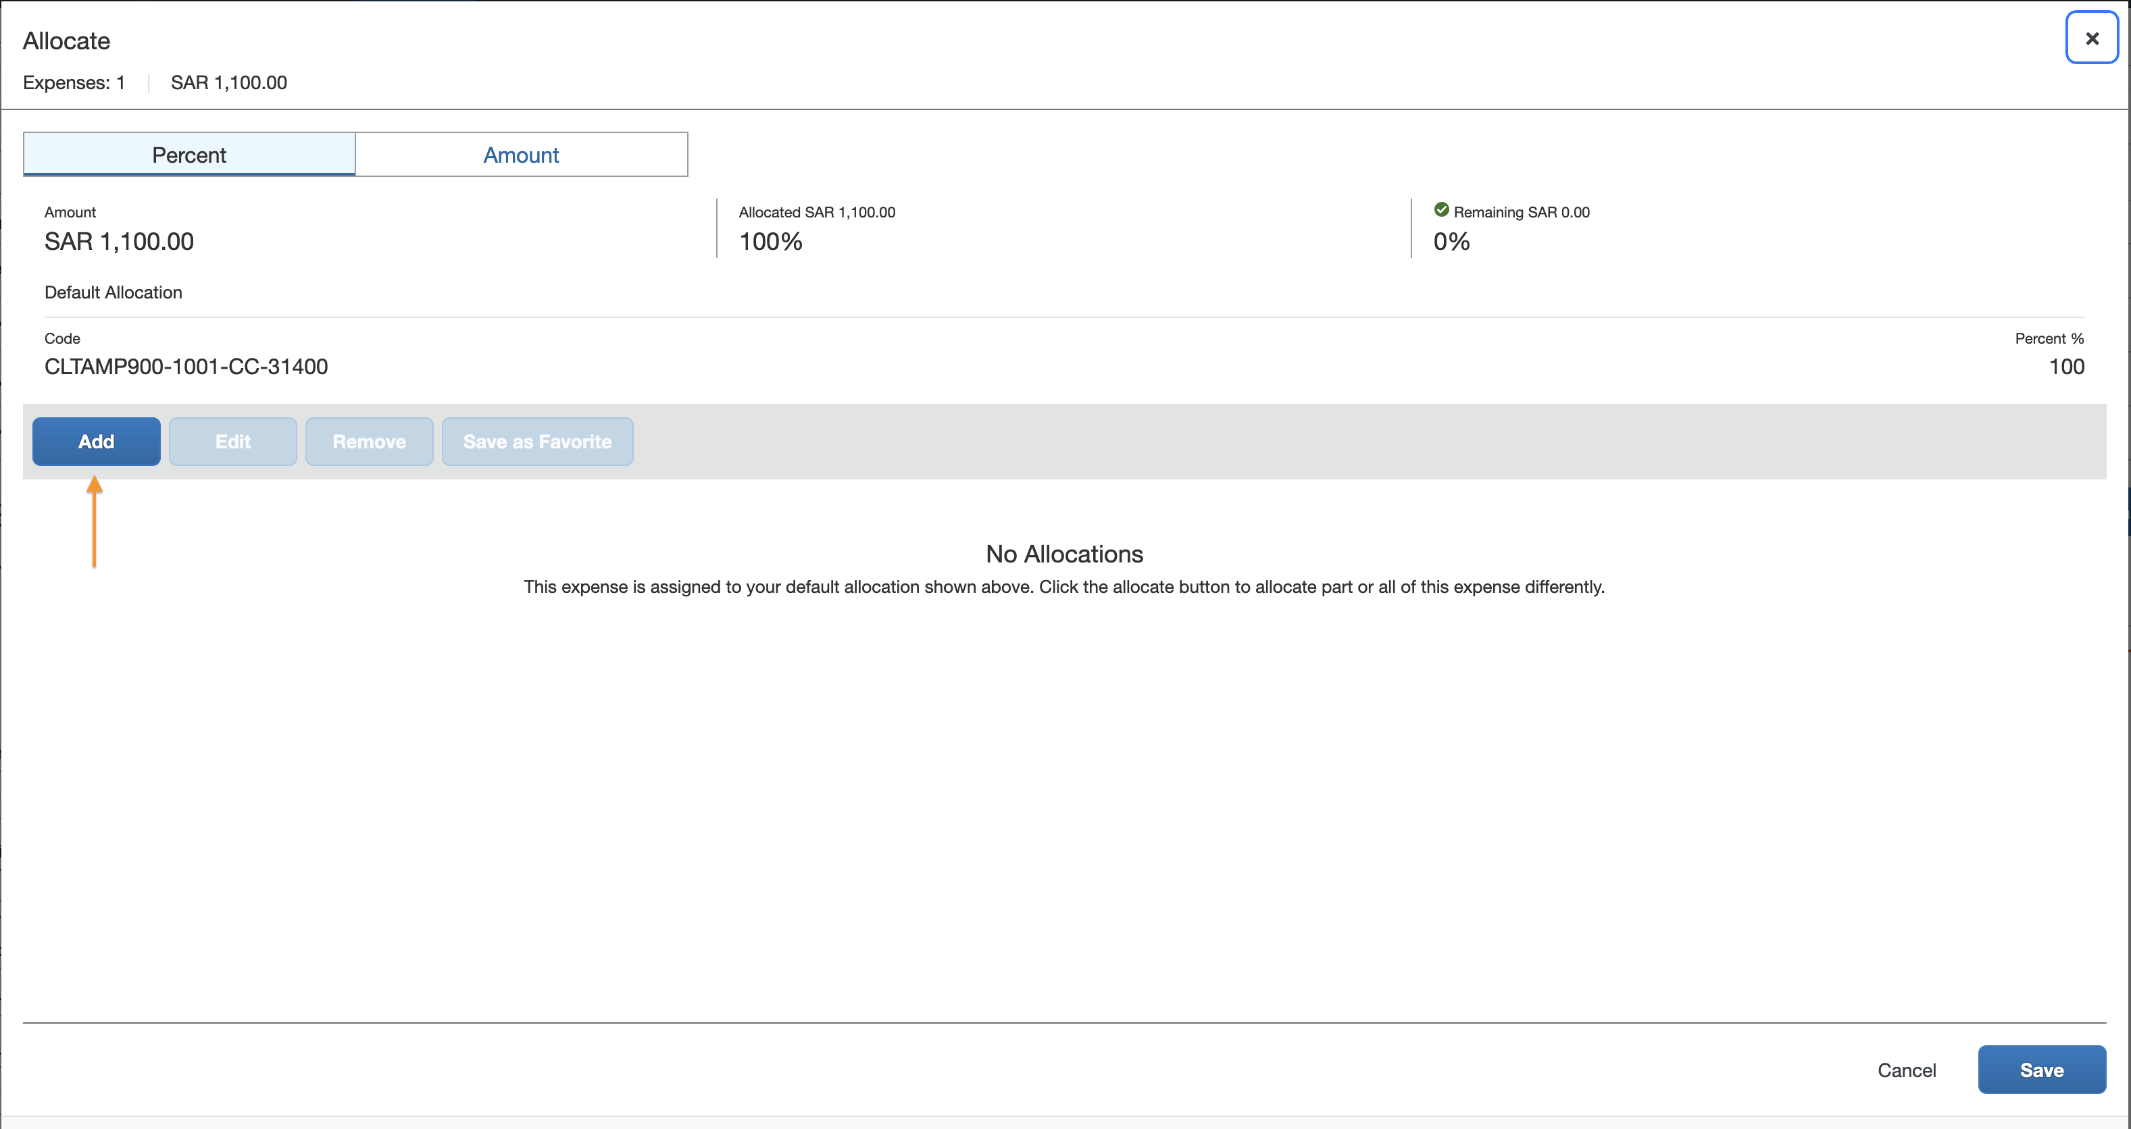Click Save as Favorite button
Viewport: 2131px width, 1129px height.
[538, 442]
